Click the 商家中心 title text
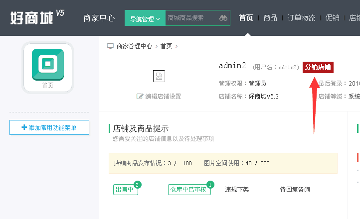360x219 pixels. pos(99,18)
